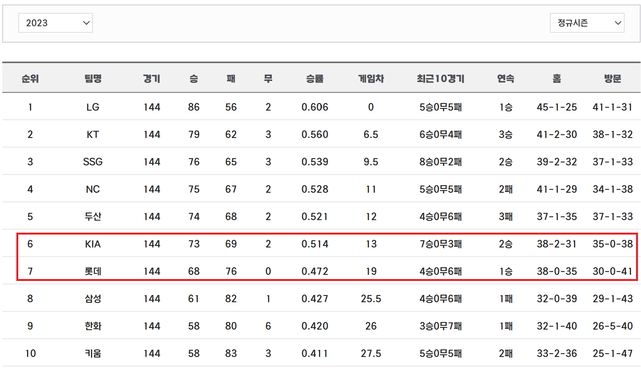This screenshot has height=368, width=641.
Task: Click SSG's games behind value 9.5
Action: (x=371, y=162)
